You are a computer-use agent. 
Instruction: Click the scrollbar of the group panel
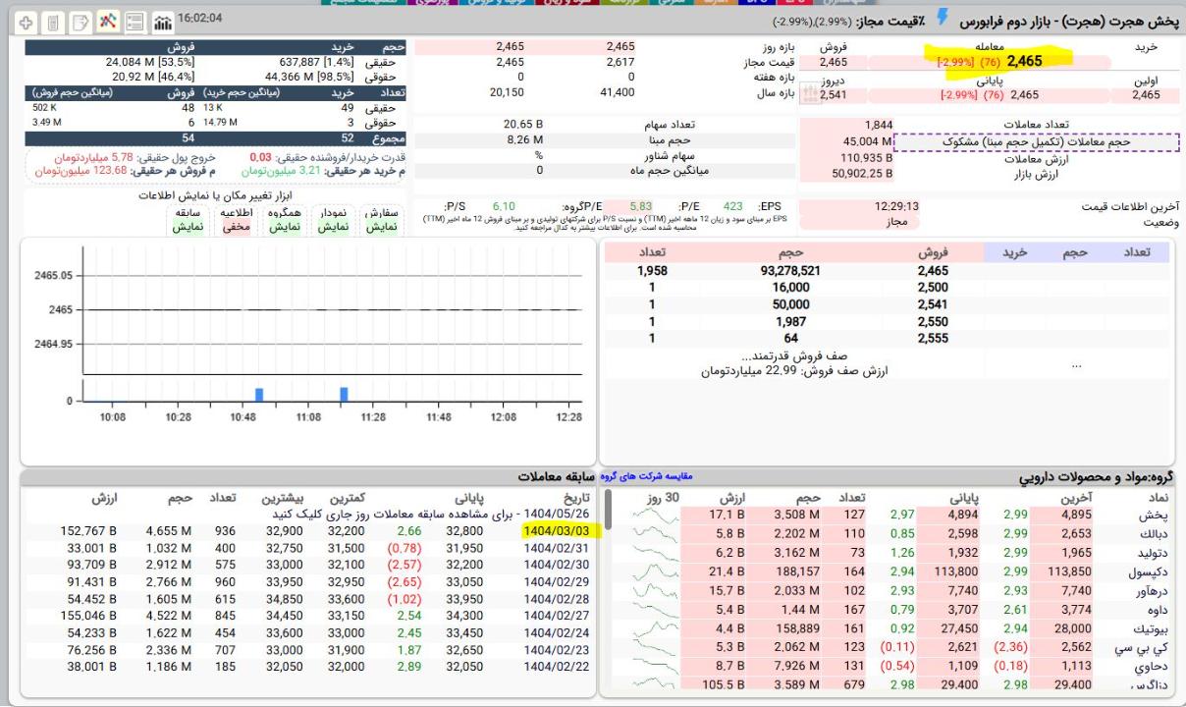(x=608, y=511)
